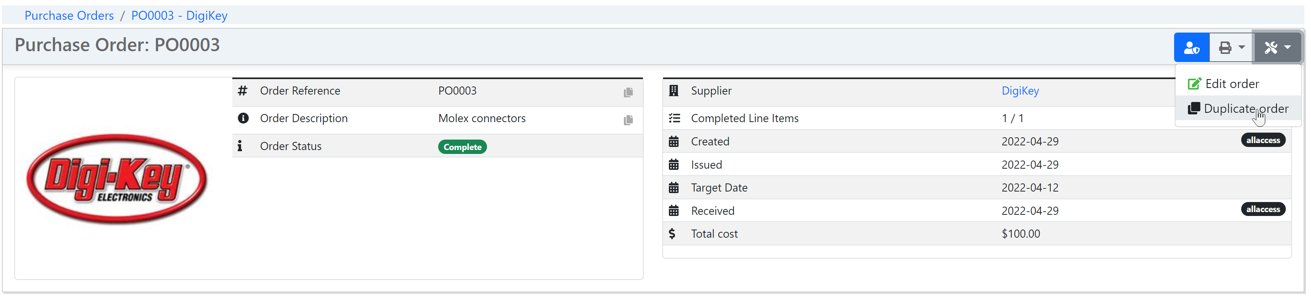1311x297 pixels.
Task: Click the admin user shield button
Action: pyautogui.click(x=1191, y=47)
